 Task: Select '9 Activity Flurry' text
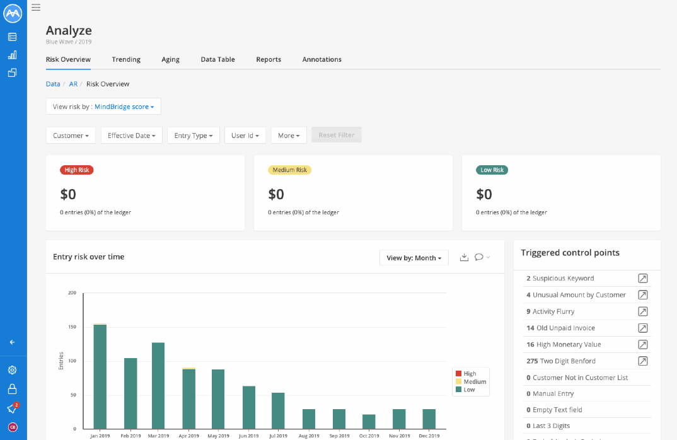(x=550, y=311)
